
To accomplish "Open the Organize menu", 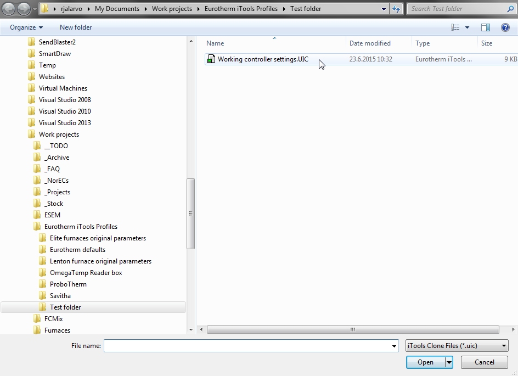I will pyautogui.click(x=26, y=27).
